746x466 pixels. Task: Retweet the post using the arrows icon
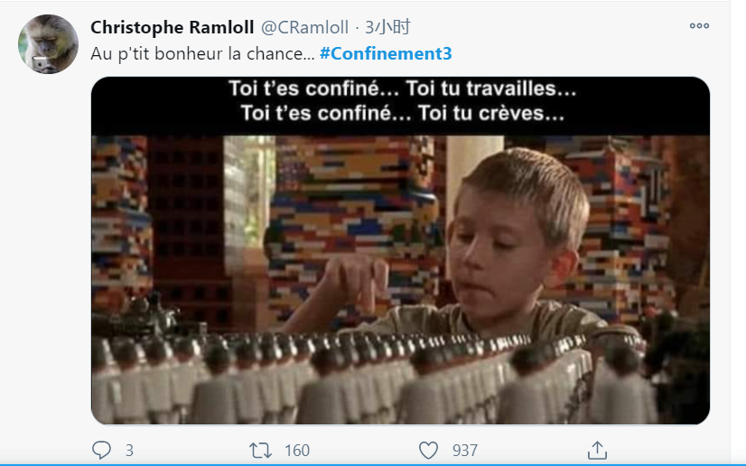coord(260,450)
